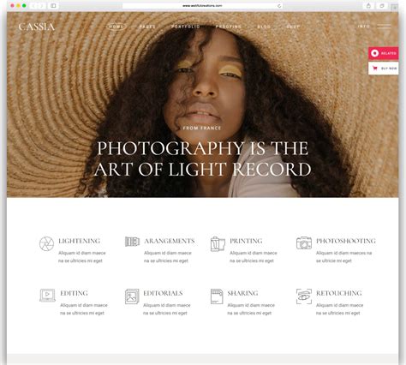Screen dimensions: 406x365
Task: Click the 'From France' hero subtitle
Action: pyautogui.click(x=202, y=129)
